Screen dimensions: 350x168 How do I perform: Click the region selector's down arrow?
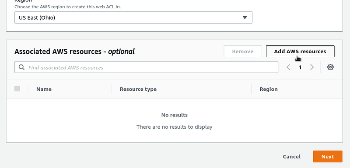point(245,17)
